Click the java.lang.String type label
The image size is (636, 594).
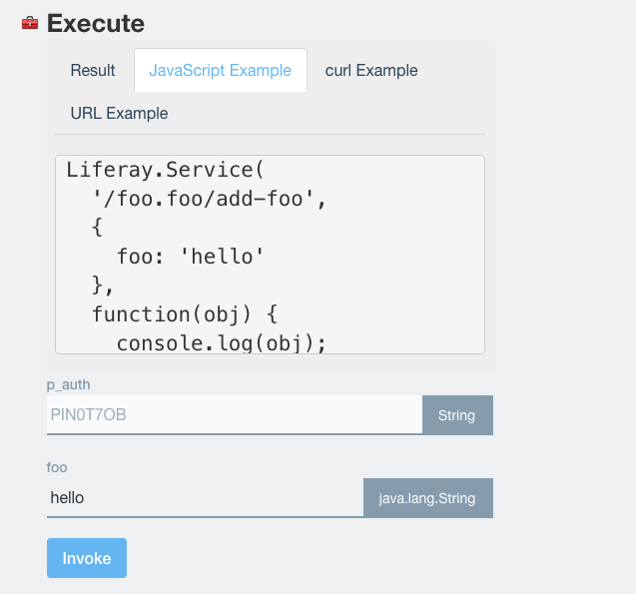point(428,498)
